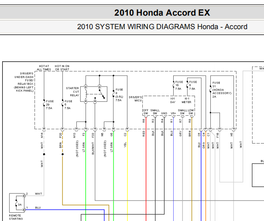
Task: Click 'LT GRN' label beside F3
Action: tap(84, 147)
